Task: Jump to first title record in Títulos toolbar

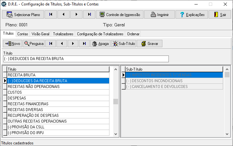Action: (51, 44)
